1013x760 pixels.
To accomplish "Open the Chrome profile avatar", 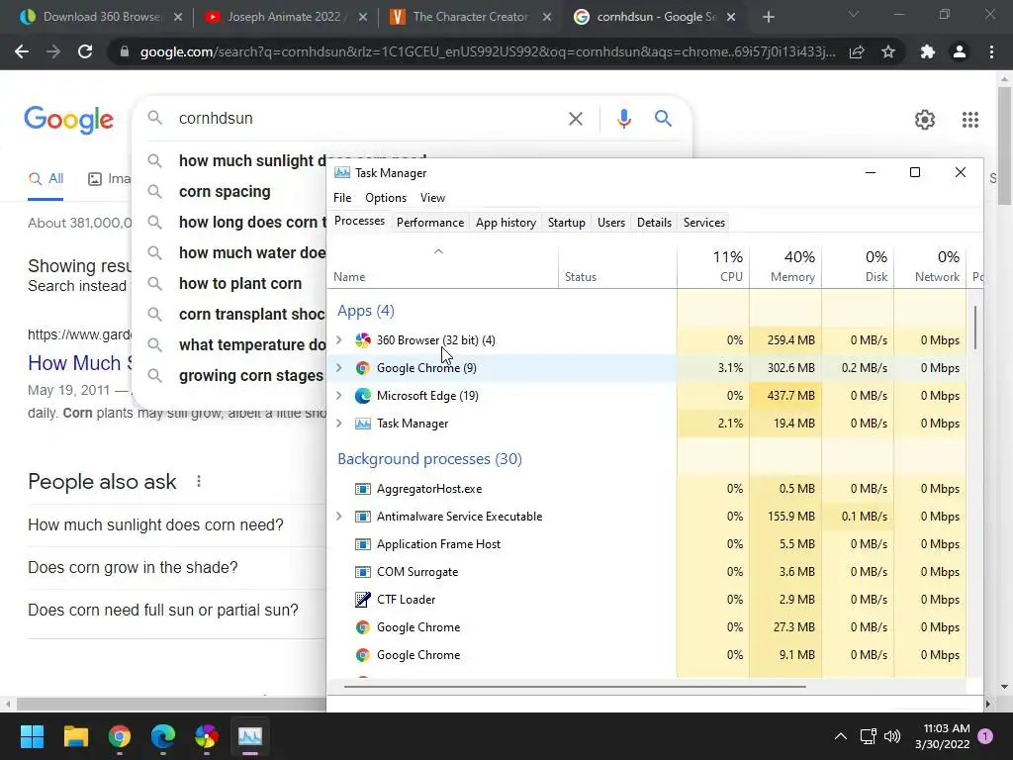I will pyautogui.click(x=960, y=51).
